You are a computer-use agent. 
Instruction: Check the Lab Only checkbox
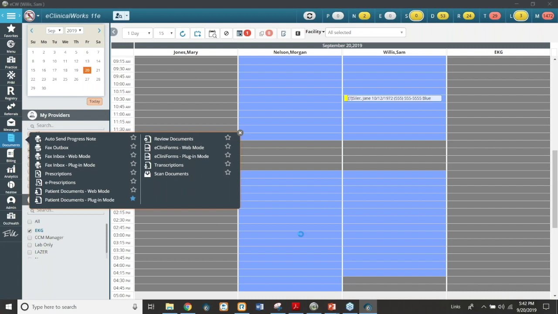tap(30, 245)
